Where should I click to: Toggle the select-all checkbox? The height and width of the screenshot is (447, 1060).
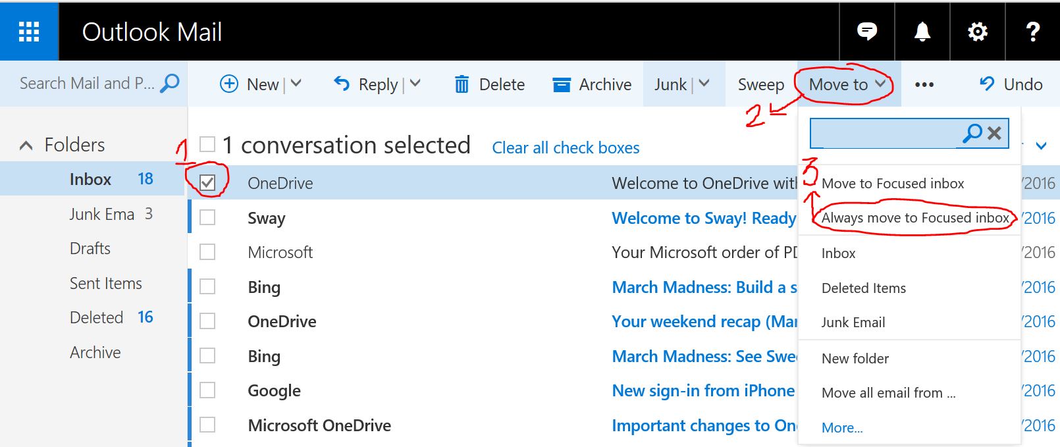[x=207, y=144]
